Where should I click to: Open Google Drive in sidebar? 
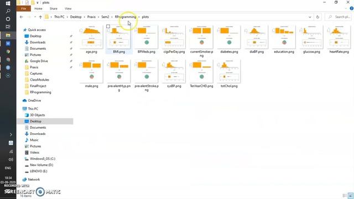tap(39, 61)
